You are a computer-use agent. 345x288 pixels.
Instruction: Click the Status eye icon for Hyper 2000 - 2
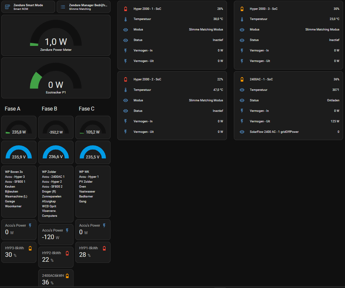[x=125, y=111]
